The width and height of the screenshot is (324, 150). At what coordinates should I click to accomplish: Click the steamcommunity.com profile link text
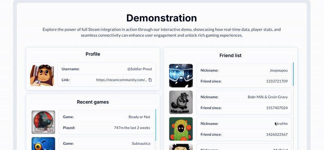pos(122,80)
